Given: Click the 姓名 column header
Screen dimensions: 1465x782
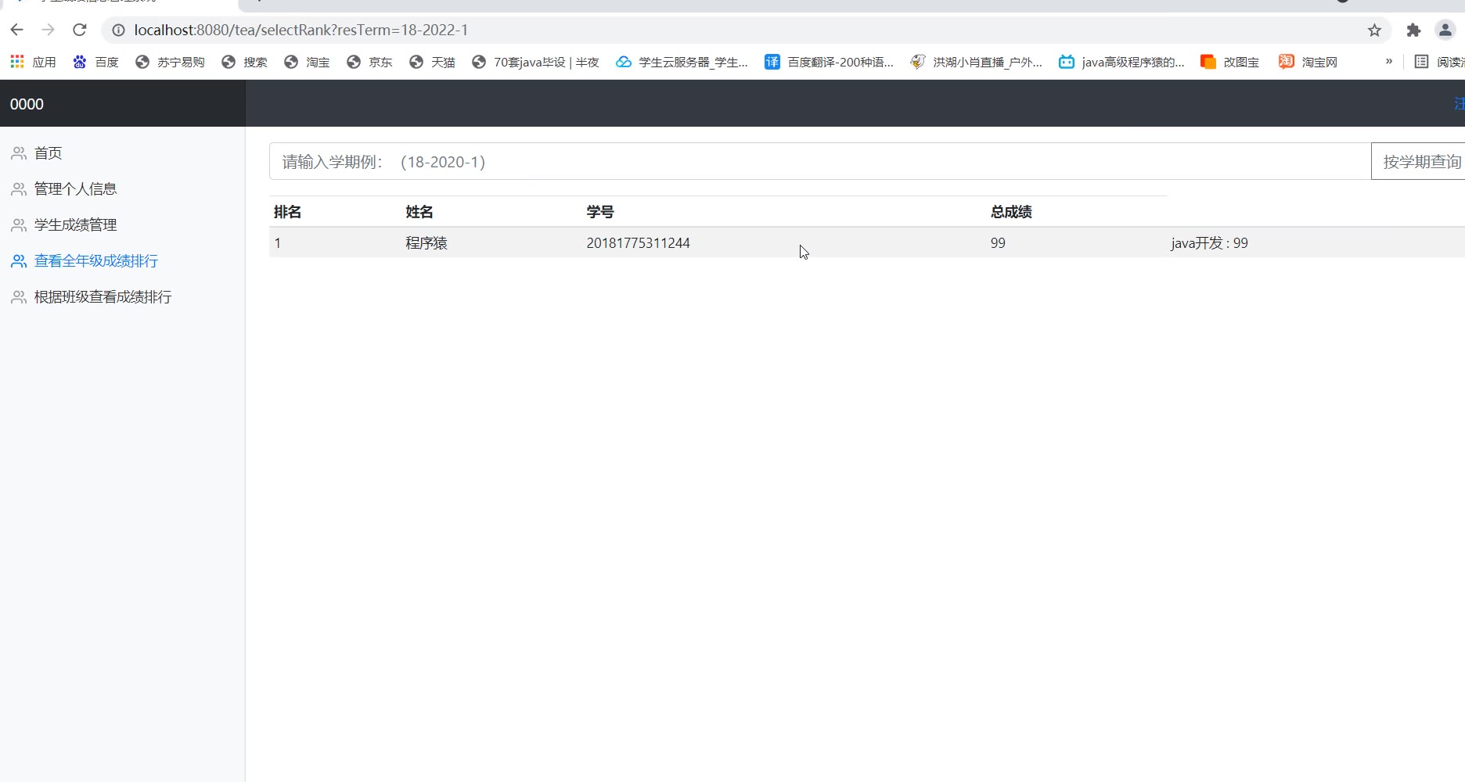Looking at the screenshot, I should click(419, 212).
